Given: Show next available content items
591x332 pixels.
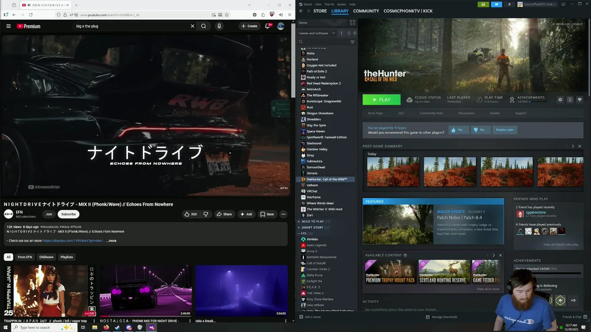Looking at the screenshot, I should point(494,255).
